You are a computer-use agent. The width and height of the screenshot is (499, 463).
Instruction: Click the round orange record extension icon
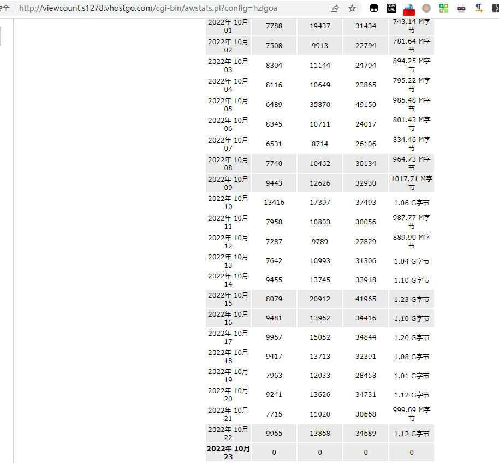[426, 8]
